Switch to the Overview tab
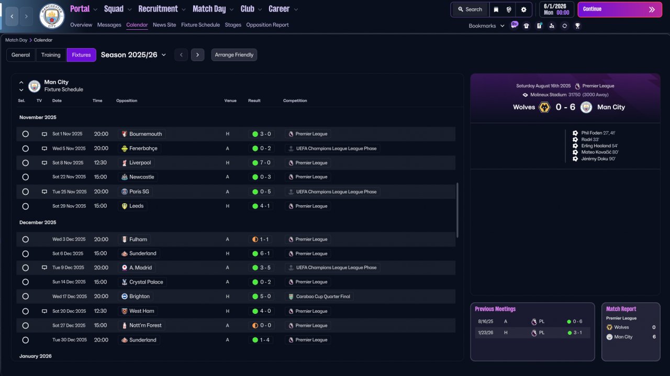This screenshot has width=670, height=376. click(x=81, y=25)
